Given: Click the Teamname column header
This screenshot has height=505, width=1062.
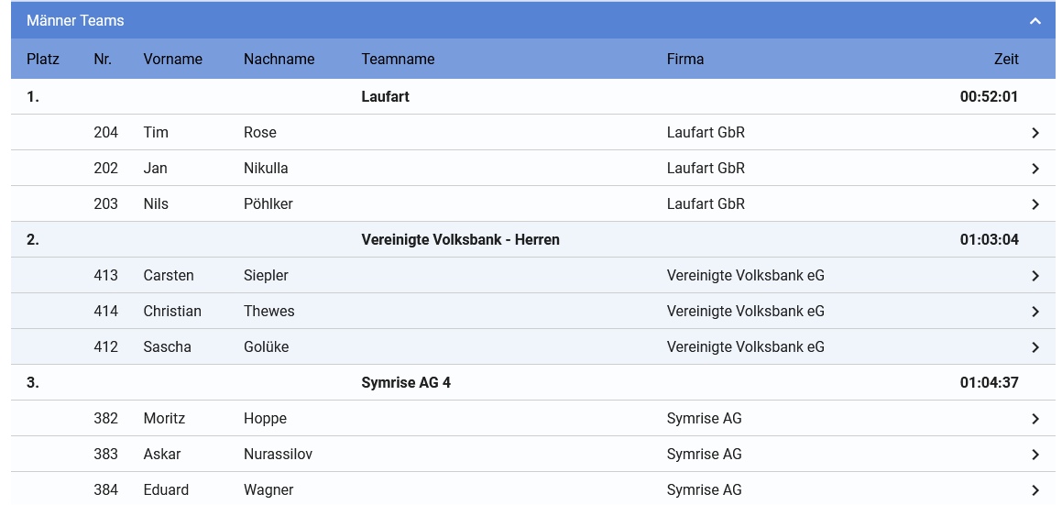Looking at the screenshot, I should pos(398,59).
